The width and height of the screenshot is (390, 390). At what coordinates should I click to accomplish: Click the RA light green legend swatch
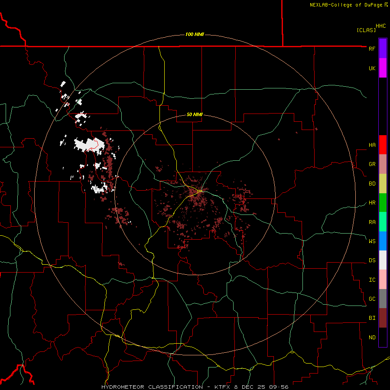tap(383, 222)
